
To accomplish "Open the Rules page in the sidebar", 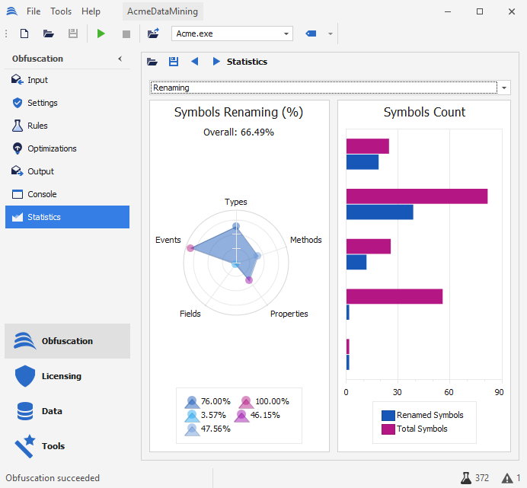I will 37,126.
